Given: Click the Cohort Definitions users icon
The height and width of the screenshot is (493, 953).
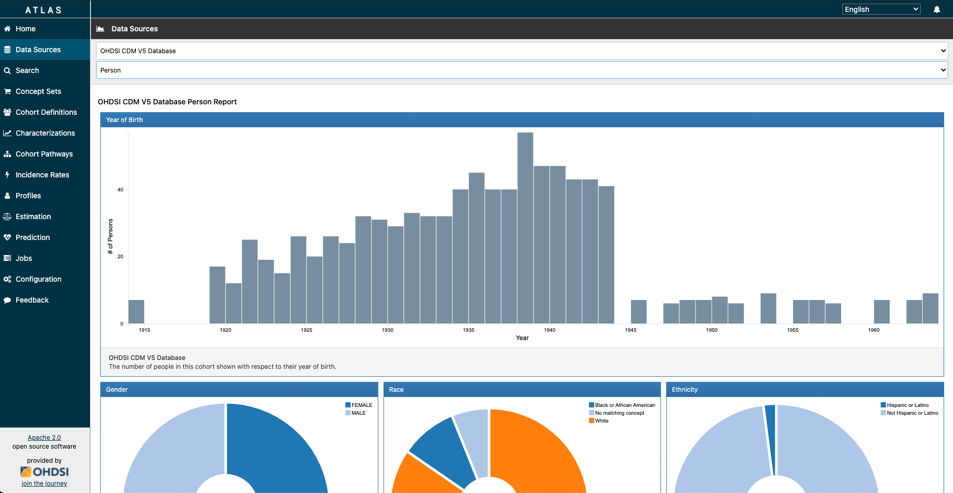Looking at the screenshot, I should coord(7,112).
